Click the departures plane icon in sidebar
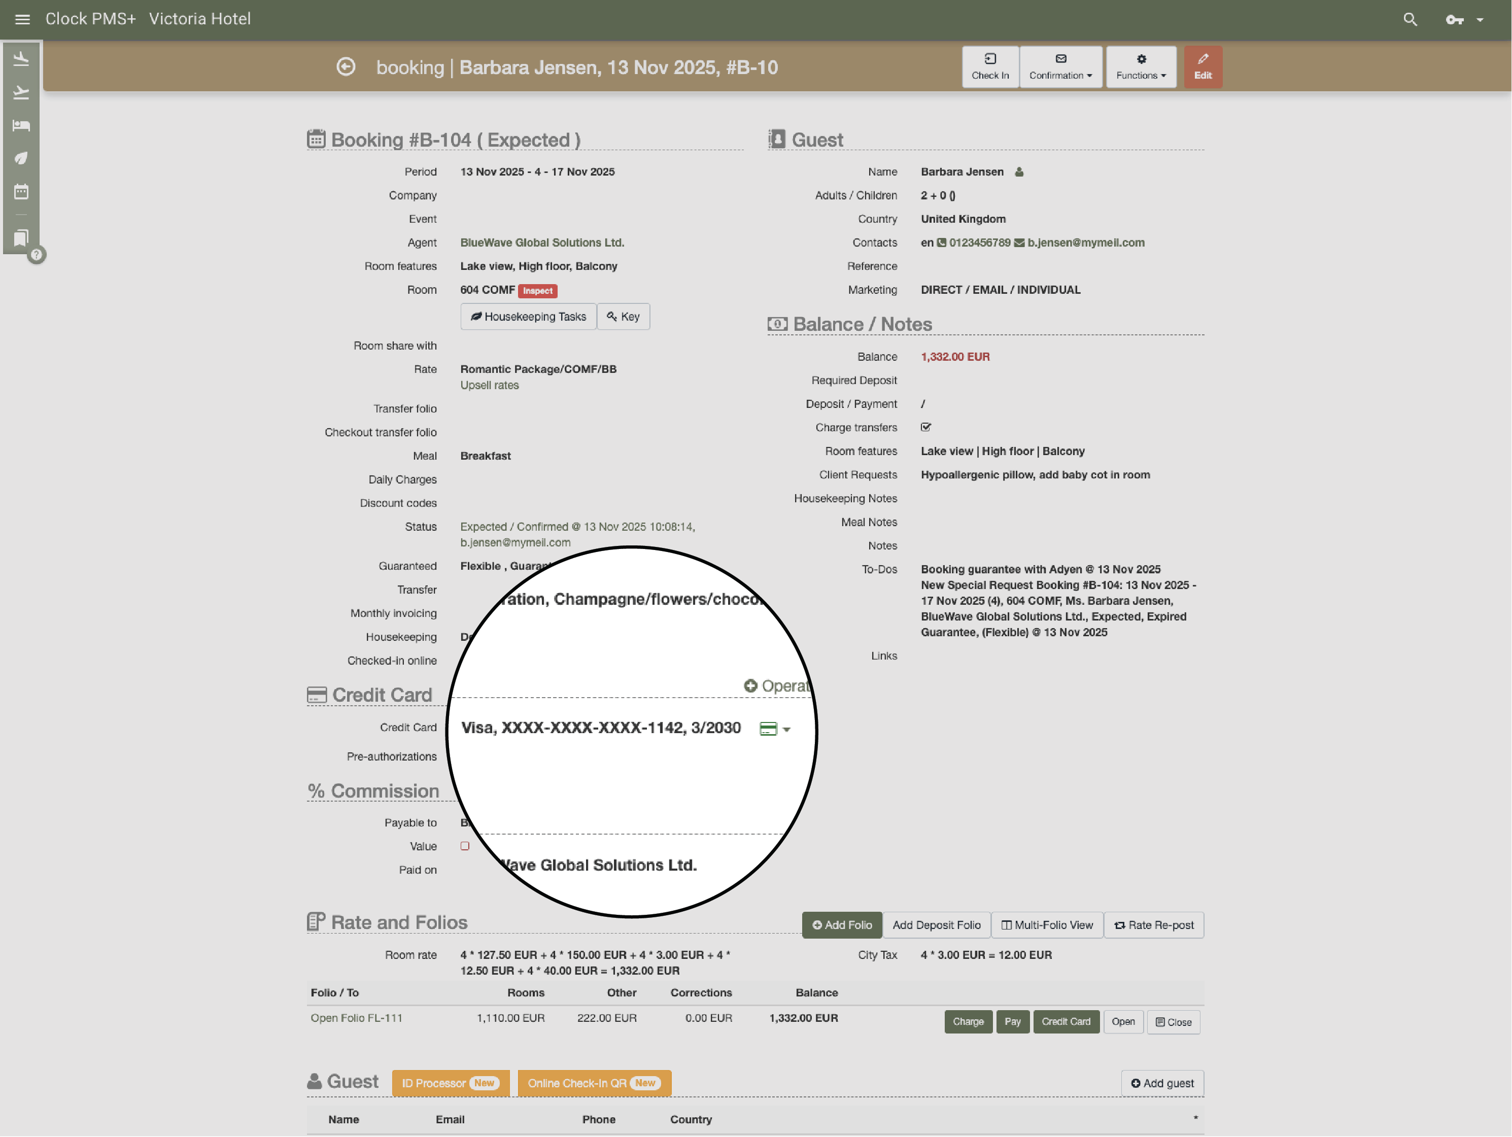The image size is (1512, 1137). (x=21, y=92)
